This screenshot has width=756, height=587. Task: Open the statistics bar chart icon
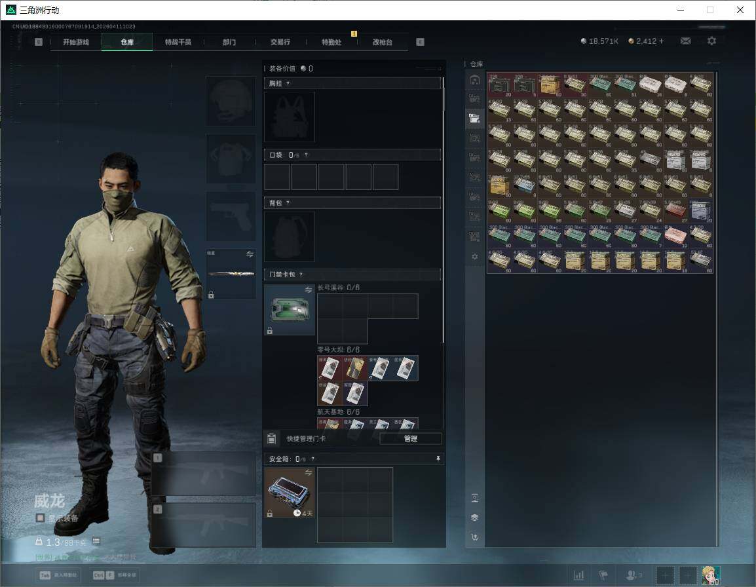pyautogui.click(x=578, y=575)
